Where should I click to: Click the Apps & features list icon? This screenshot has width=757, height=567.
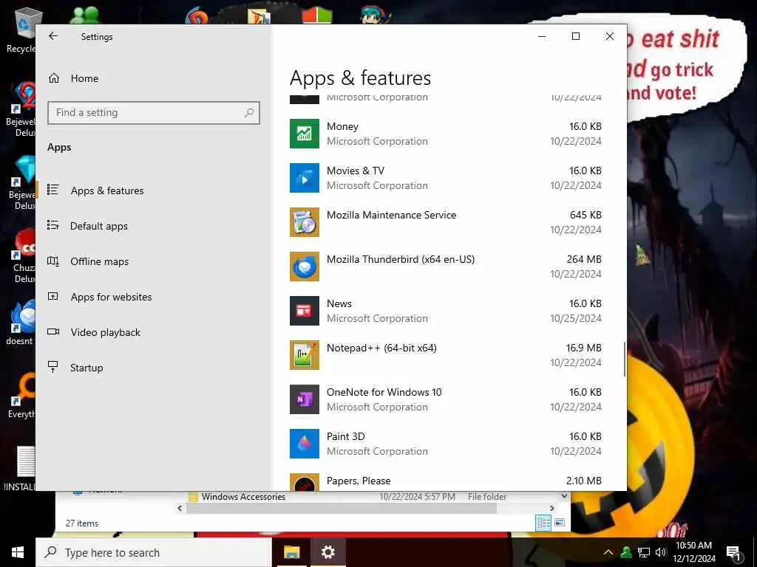53,190
